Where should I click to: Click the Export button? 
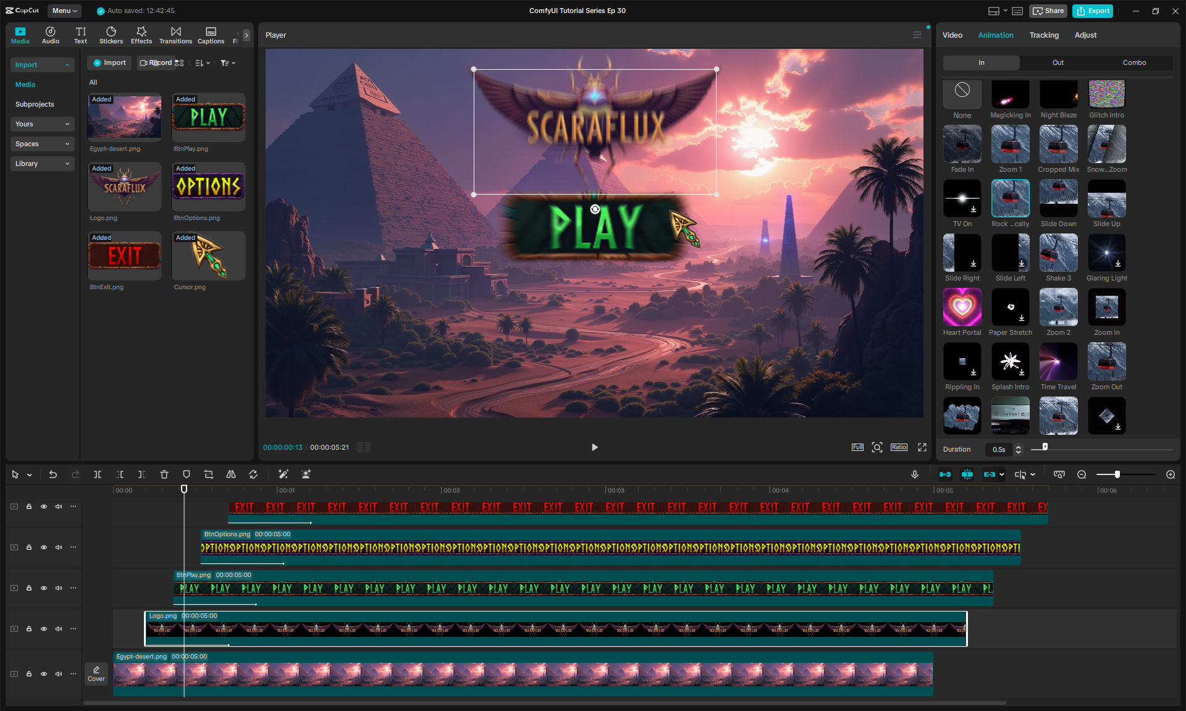point(1093,11)
